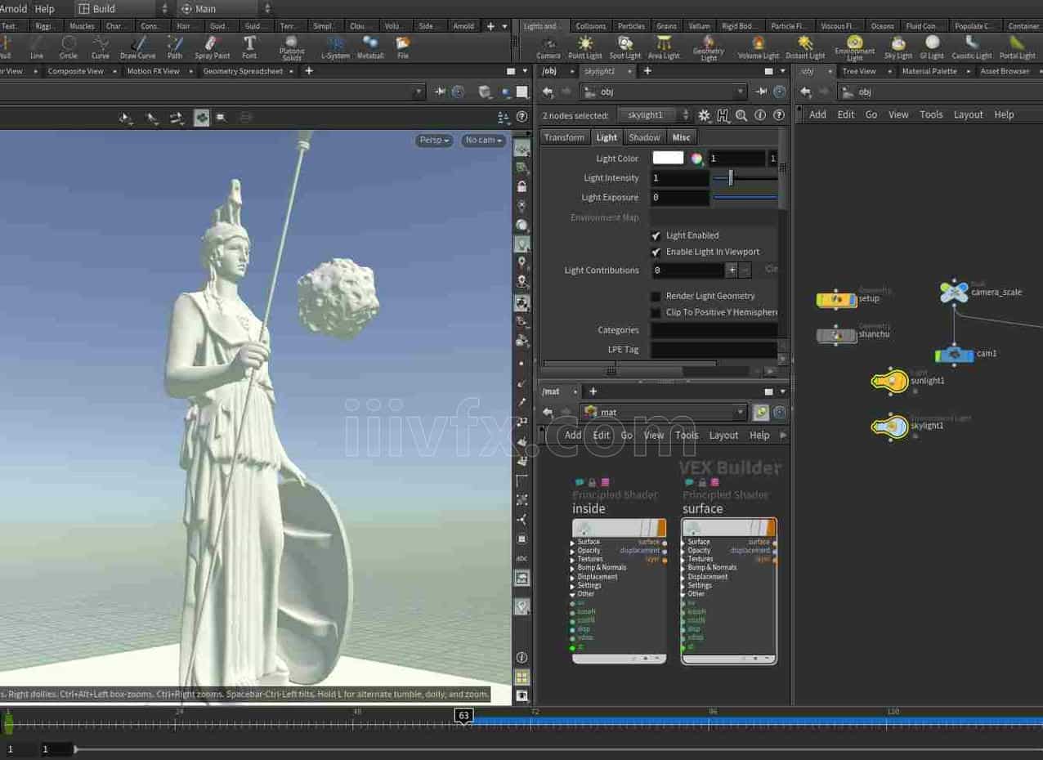Add a Camera from the lights shelf
Viewport: 1043px width, 760px height.
pos(548,47)
